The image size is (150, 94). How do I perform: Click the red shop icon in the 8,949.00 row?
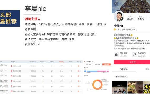[x=11, y=66]
